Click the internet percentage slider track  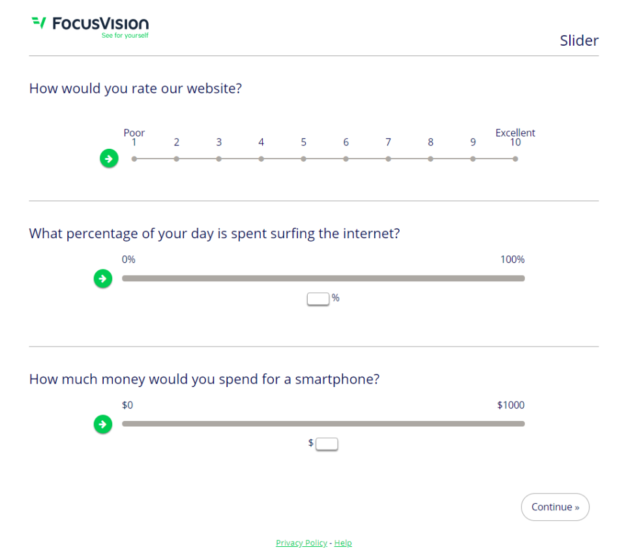(x=323, y=279)
